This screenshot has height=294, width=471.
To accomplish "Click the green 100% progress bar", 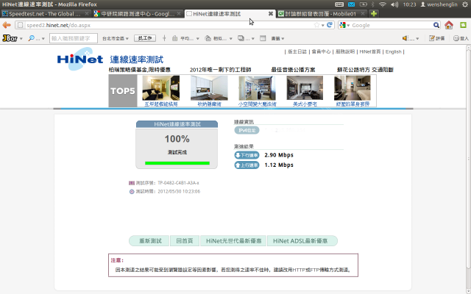I will coord(177,163).
